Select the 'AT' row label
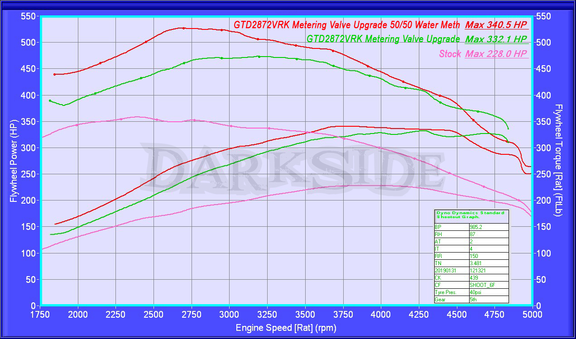The width and height of the screenshot is (576, 339). tap(437, 242)
